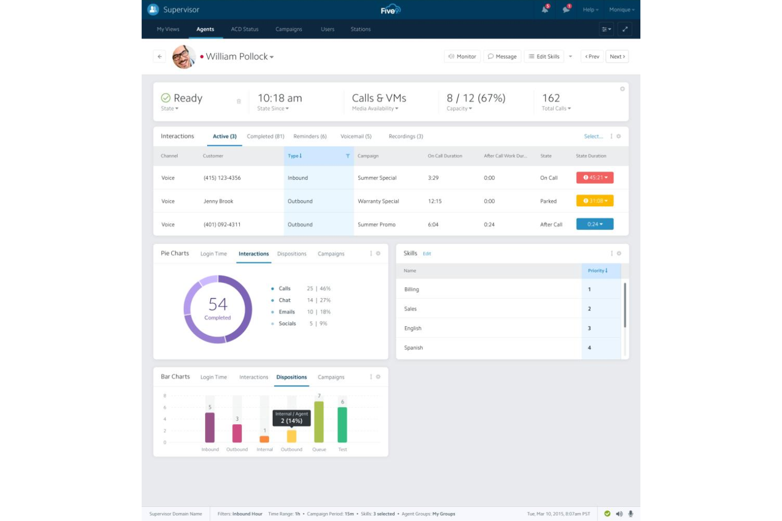Viewport: 782px width, 521px height.
Task: Open the Voicemail (5) tab
Action: (356, 137)
